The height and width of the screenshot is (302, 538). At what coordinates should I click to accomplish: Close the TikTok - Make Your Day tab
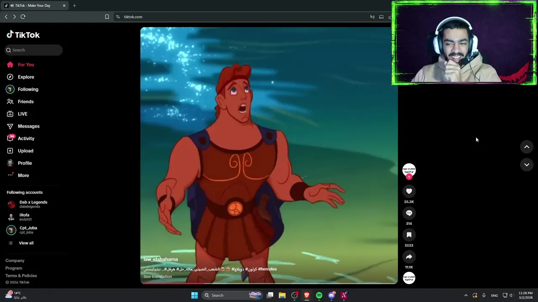[x=64, y=5]
